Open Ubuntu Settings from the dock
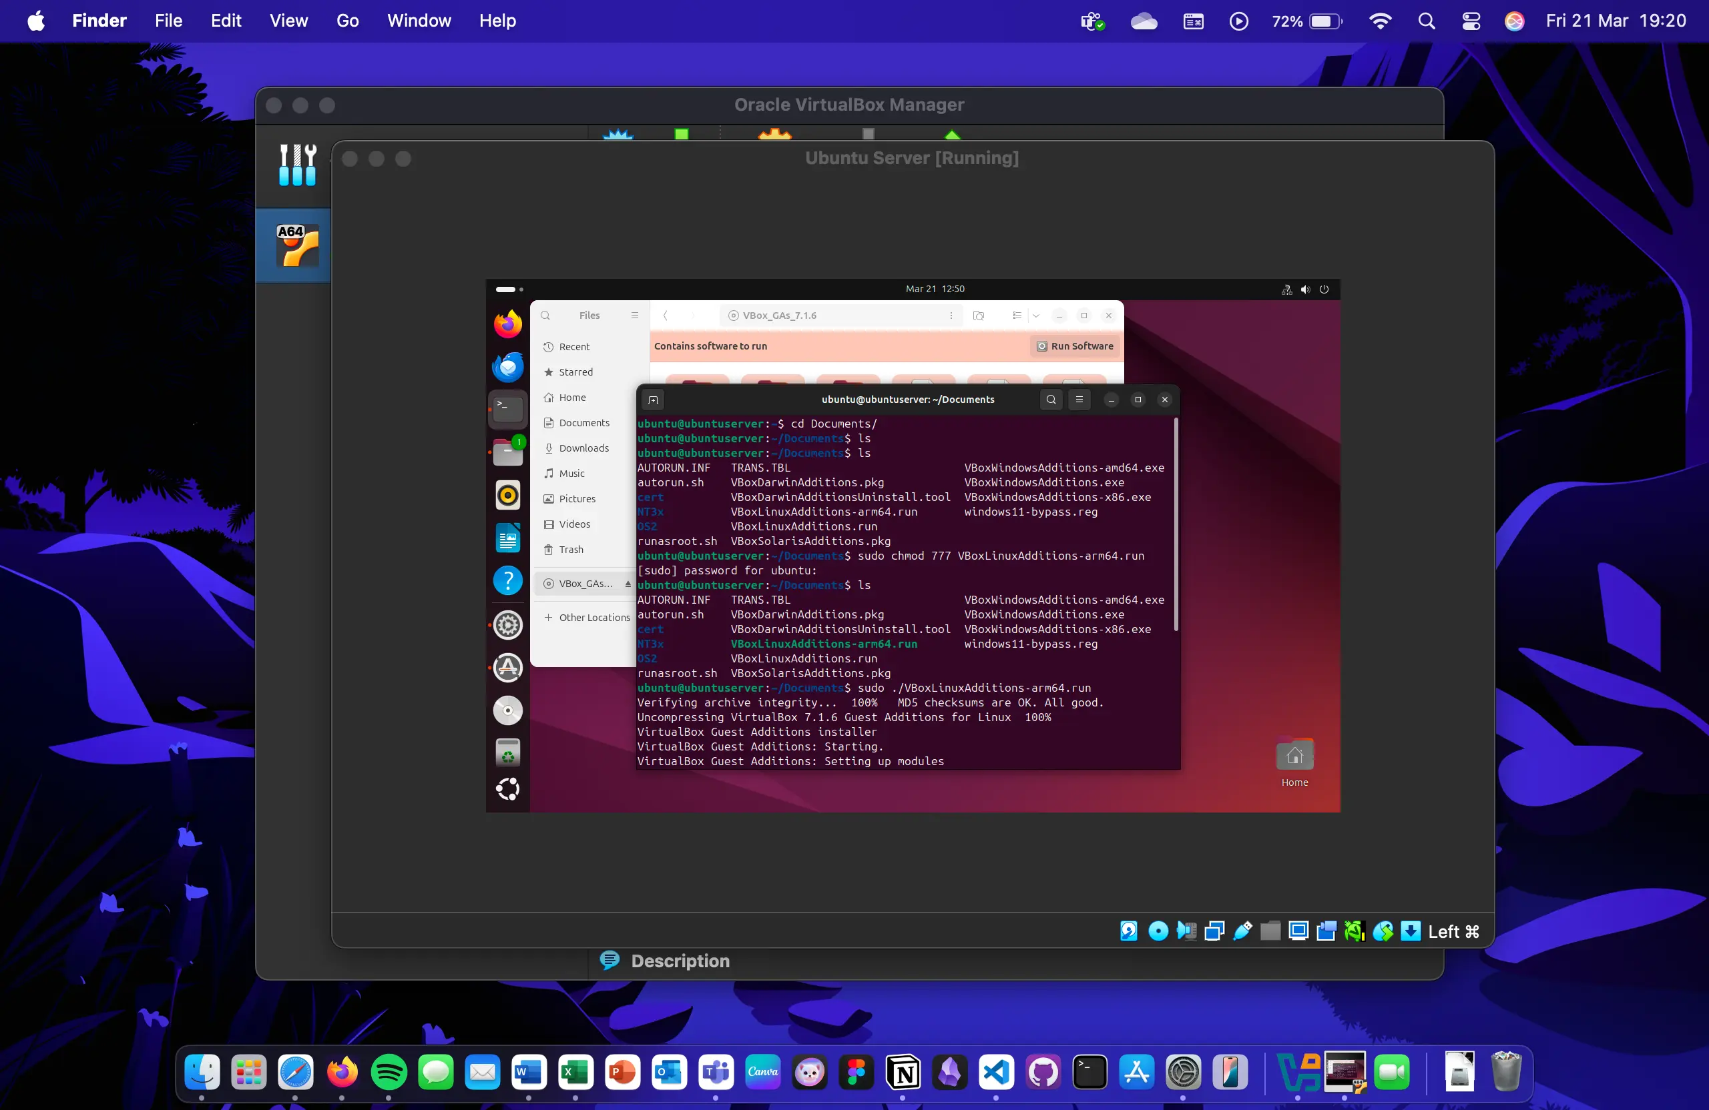1709x1110 pixels. click(x=507, y=625)
